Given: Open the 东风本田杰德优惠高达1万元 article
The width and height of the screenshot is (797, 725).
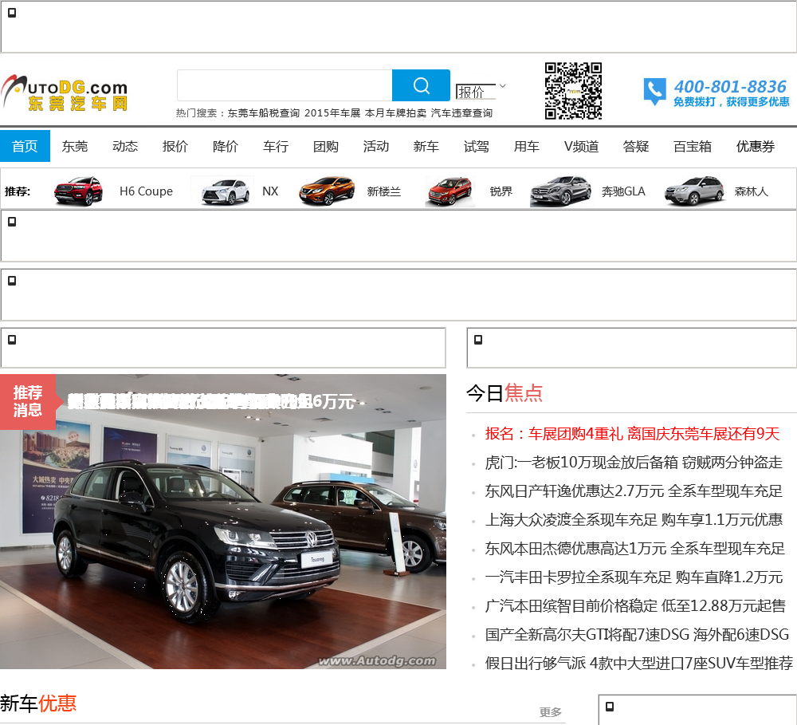Looking at the screenshot, I should click(634, 549).
